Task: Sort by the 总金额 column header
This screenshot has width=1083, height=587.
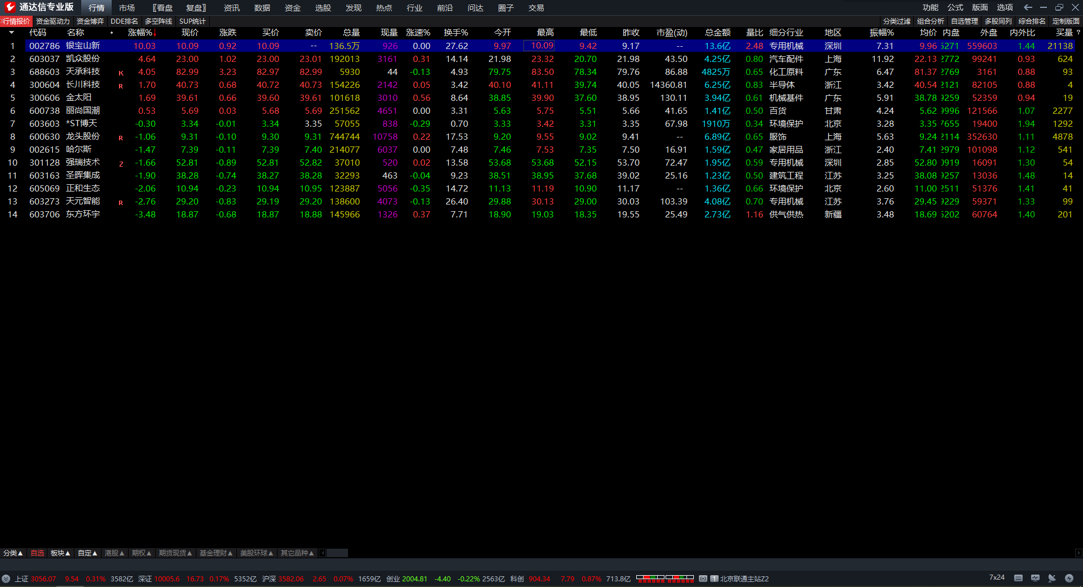Action: 717,33
